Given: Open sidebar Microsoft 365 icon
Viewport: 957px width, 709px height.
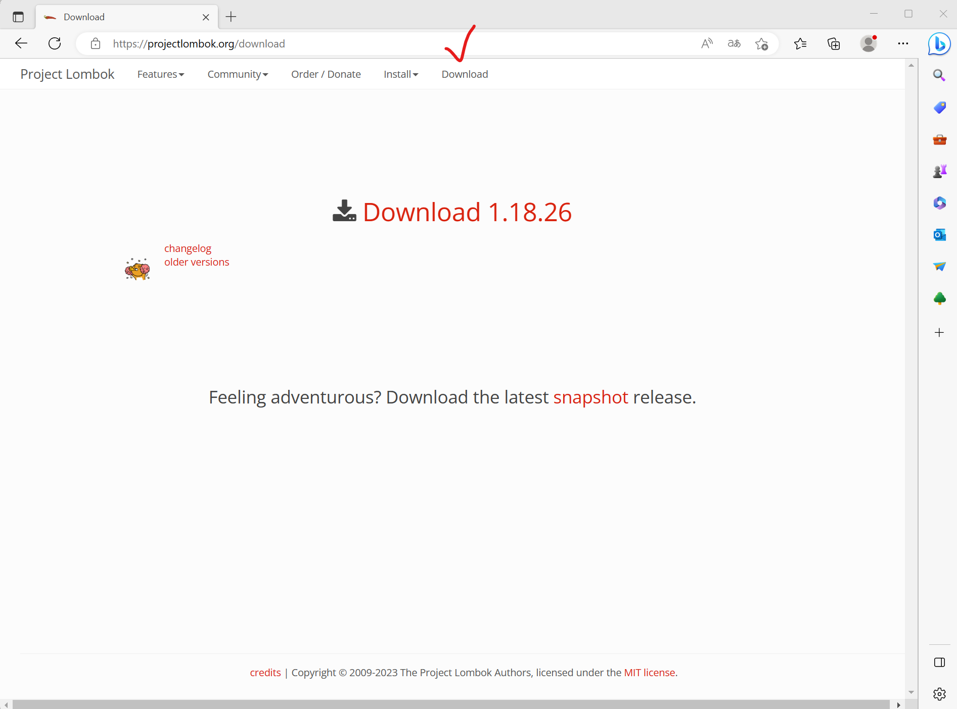Looking at the screenshot, I should [939, 203].
